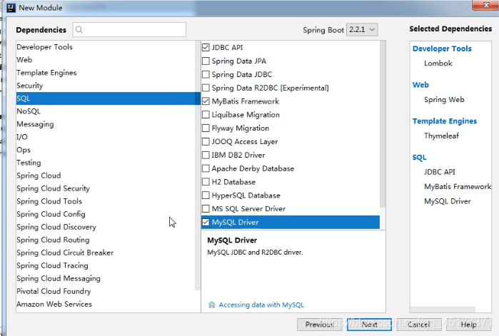Click the house icon beside the MySQL guide link
Image resolution: width=499 pixels, height=336 pixels.
(x=211, y=305)
